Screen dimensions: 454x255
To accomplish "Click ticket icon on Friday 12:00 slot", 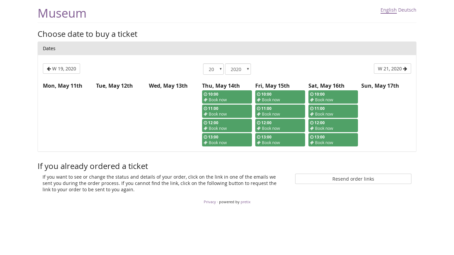I will pyautogui.click(x=259, y=128).
